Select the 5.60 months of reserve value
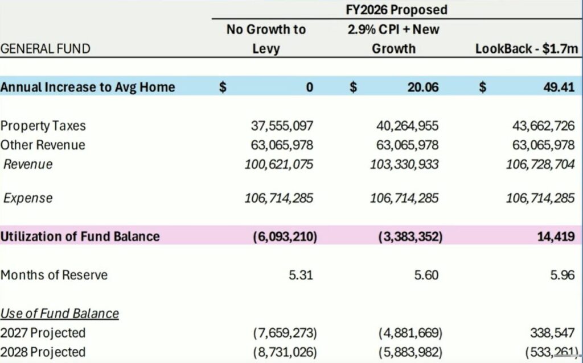This screenshot has height=363, width=583. (427, 275)
